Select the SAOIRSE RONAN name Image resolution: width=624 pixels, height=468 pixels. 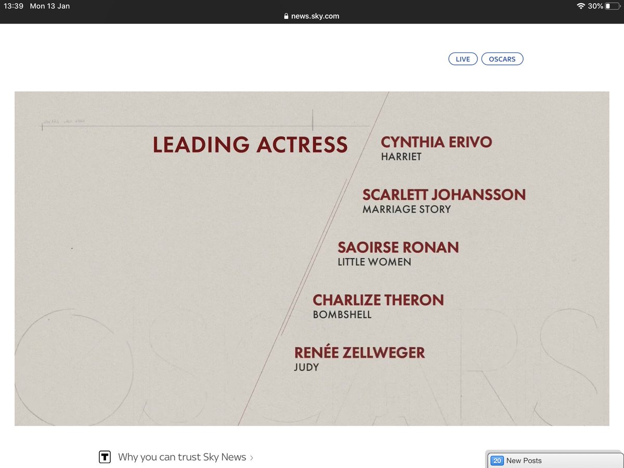click(398, 247)
